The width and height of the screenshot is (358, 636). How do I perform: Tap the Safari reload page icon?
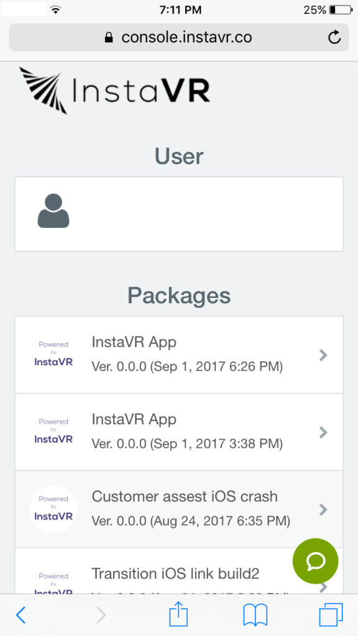[334, 37]
